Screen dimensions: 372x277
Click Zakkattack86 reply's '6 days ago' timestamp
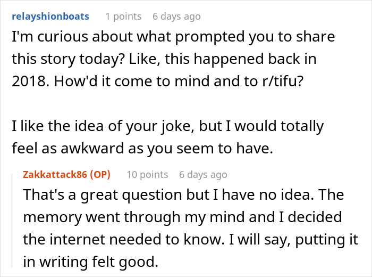click(203, 174)
